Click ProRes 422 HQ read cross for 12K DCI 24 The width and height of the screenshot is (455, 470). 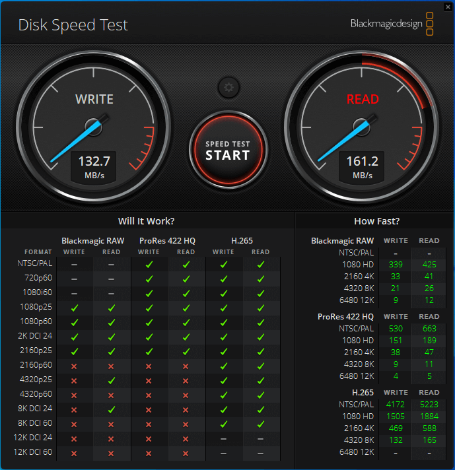click(186, 439)
